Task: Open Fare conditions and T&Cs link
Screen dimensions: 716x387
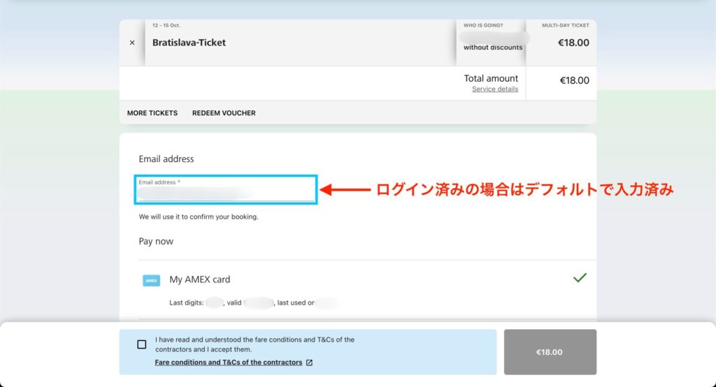Action: pos(229,363)
